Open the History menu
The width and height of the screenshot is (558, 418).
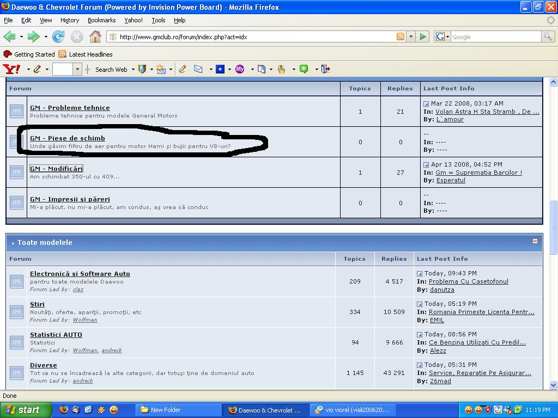[70, 20]
